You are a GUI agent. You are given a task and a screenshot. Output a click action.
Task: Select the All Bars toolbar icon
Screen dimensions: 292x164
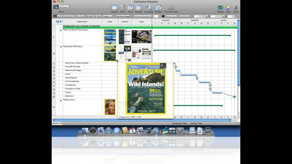159,9
